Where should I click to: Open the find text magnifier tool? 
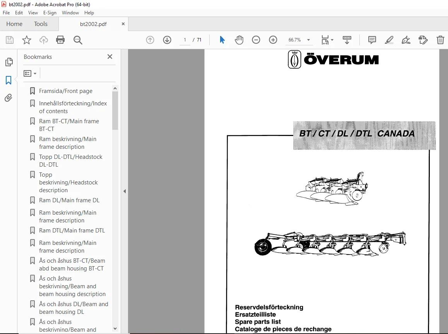click(x=78, y=40)
